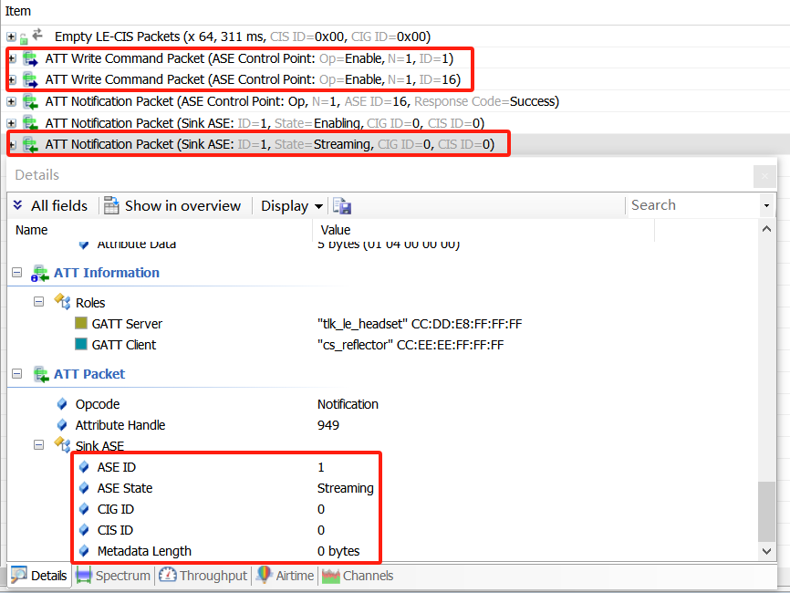The height and width of the screenshot is (593, 790).
Task: Switch to the Airtime tab
Action: (x=286, y=576)
